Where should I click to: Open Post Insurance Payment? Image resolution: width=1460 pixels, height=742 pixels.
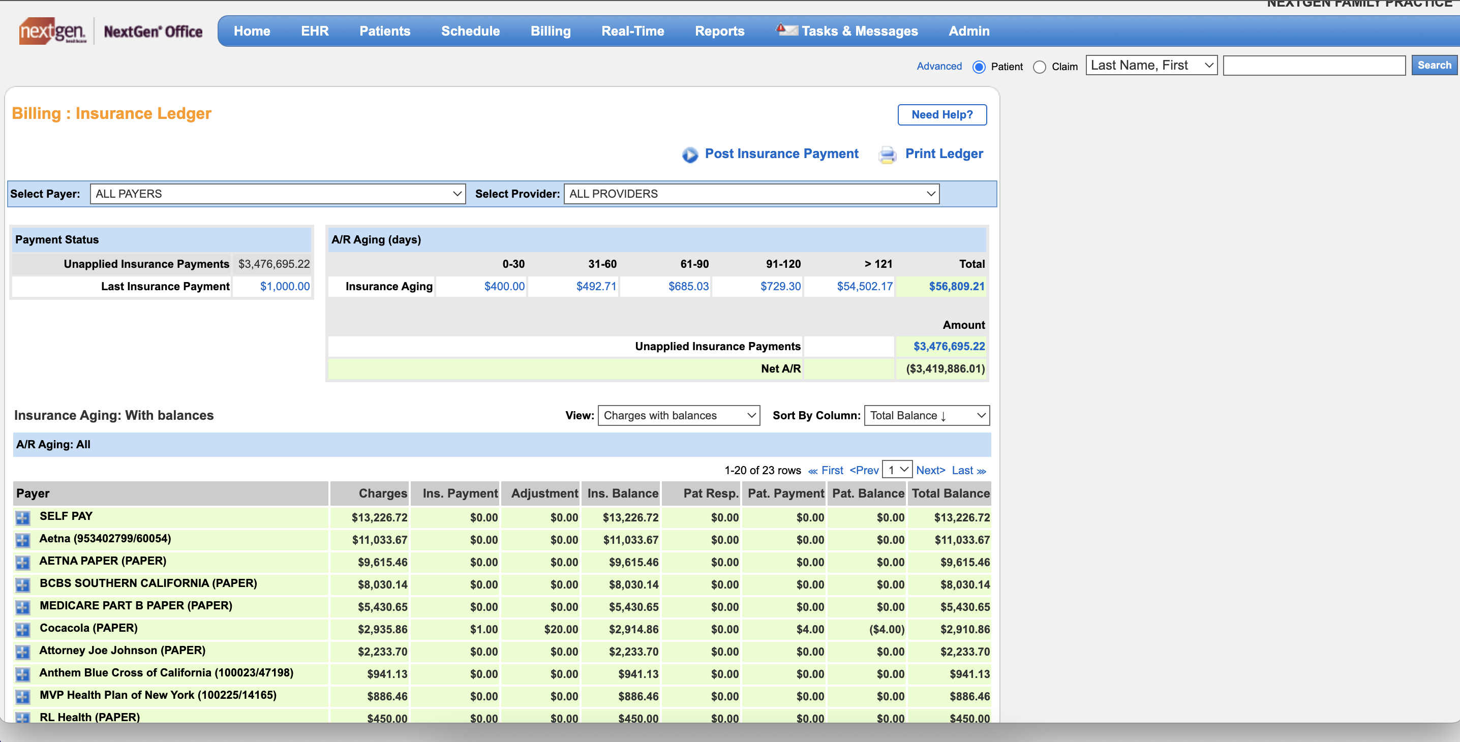point(781,153)
